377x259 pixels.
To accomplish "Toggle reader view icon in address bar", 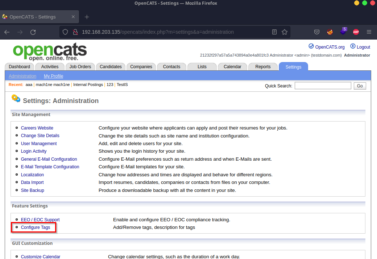I will [x=274, y=32].
